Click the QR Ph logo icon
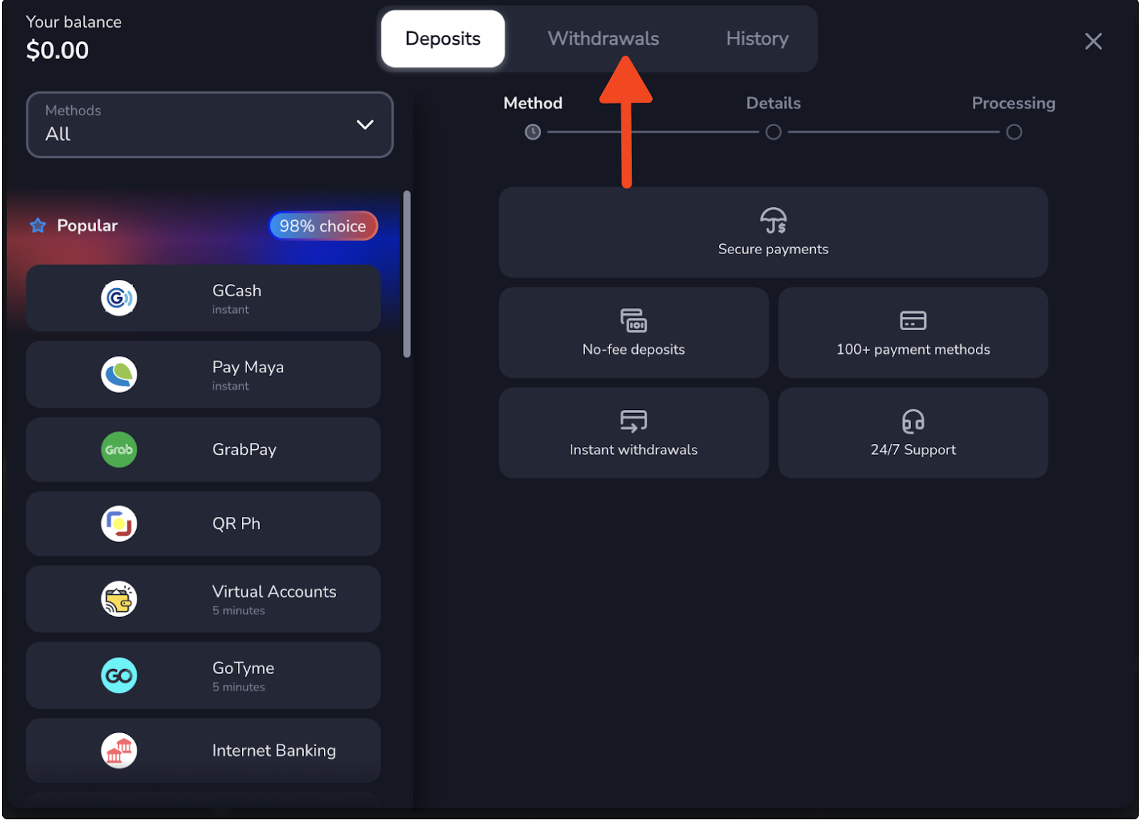1139x820 pixels. pyautogui.click(x=119, y=524)
